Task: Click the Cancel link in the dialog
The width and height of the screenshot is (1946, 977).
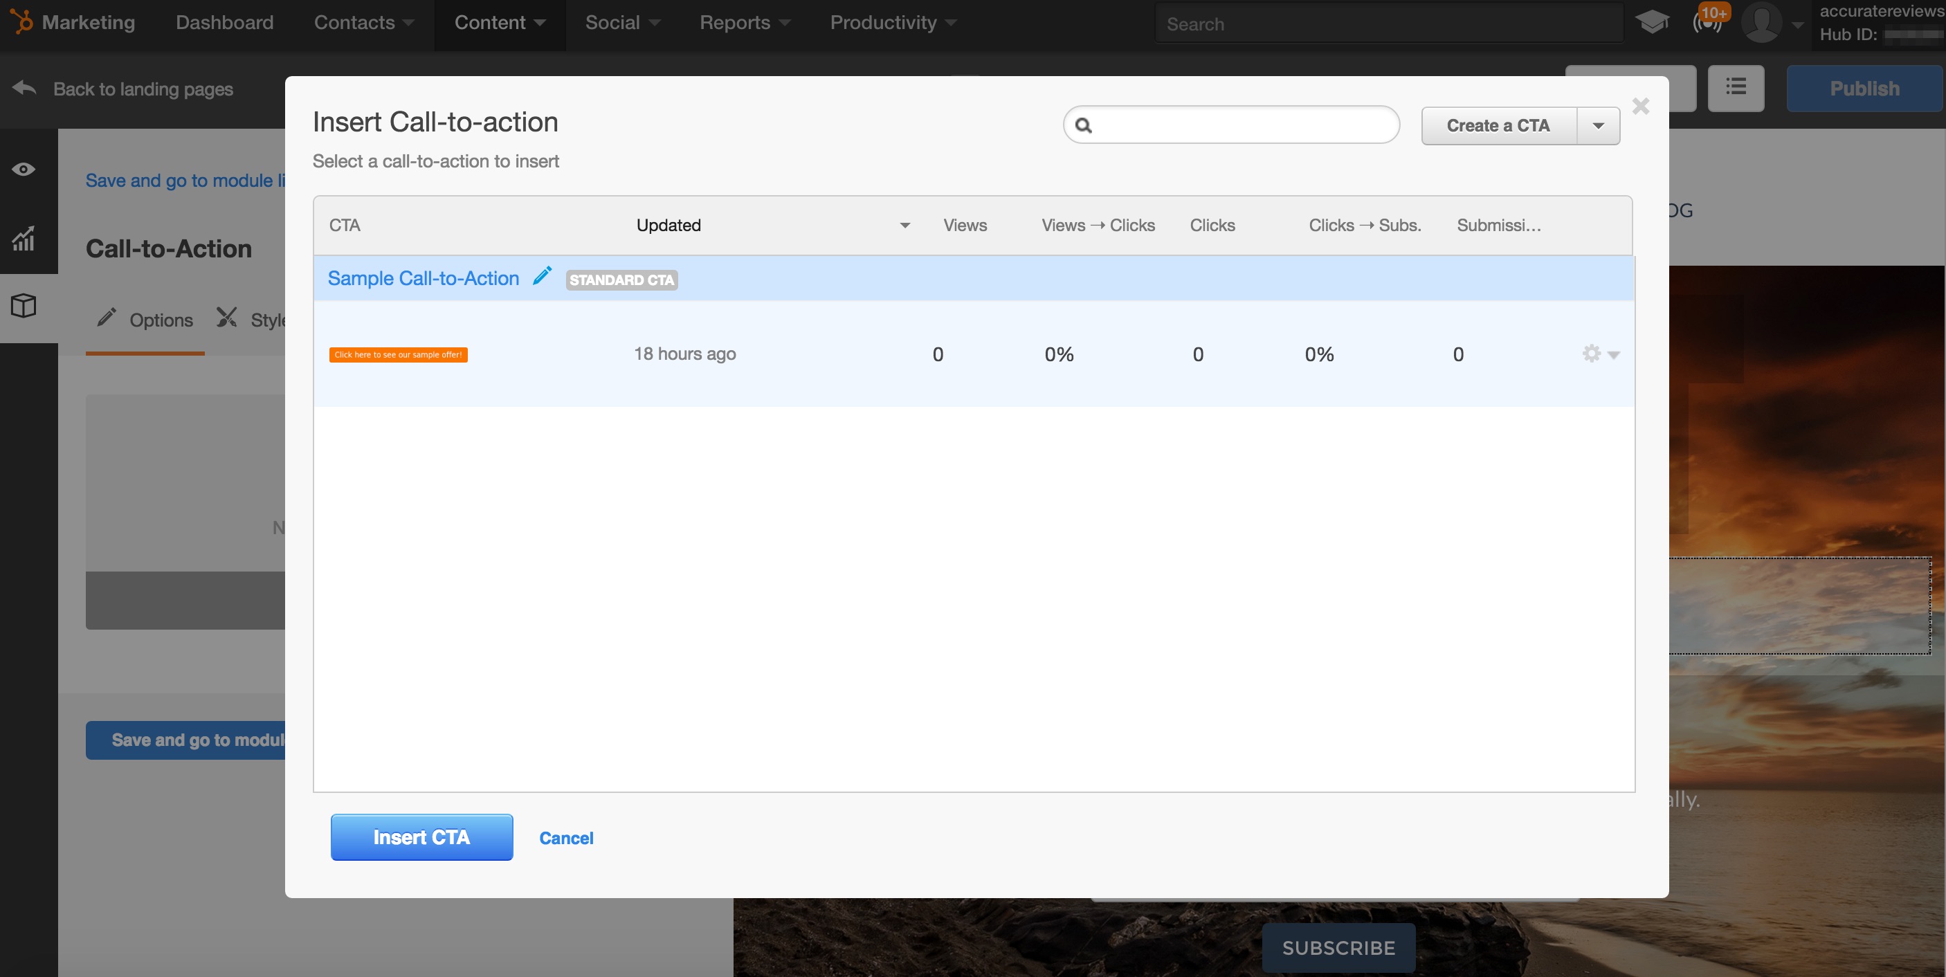Action: pos(566,838)
